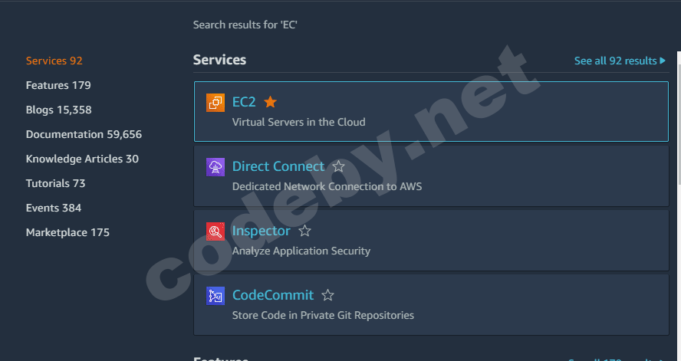Click the CodeCommit service icon
Screen dimensions: 681x361
(x=215, y=296)
